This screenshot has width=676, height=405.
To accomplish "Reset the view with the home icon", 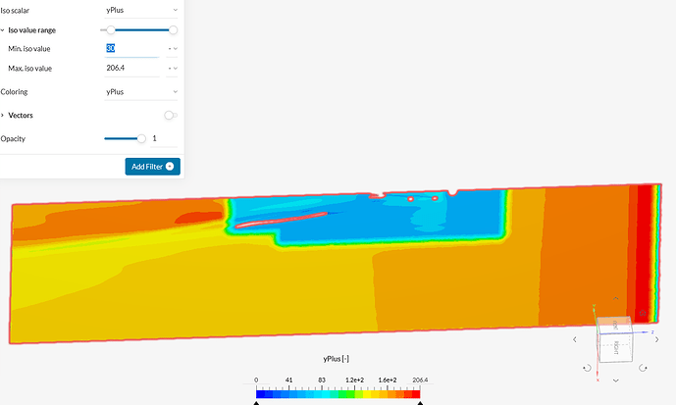I will (643, 313).
